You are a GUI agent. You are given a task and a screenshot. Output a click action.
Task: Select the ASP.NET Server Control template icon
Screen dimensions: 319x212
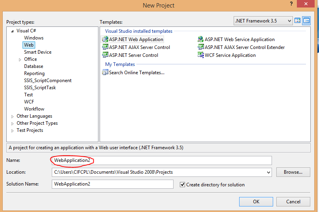pos(105,55)
